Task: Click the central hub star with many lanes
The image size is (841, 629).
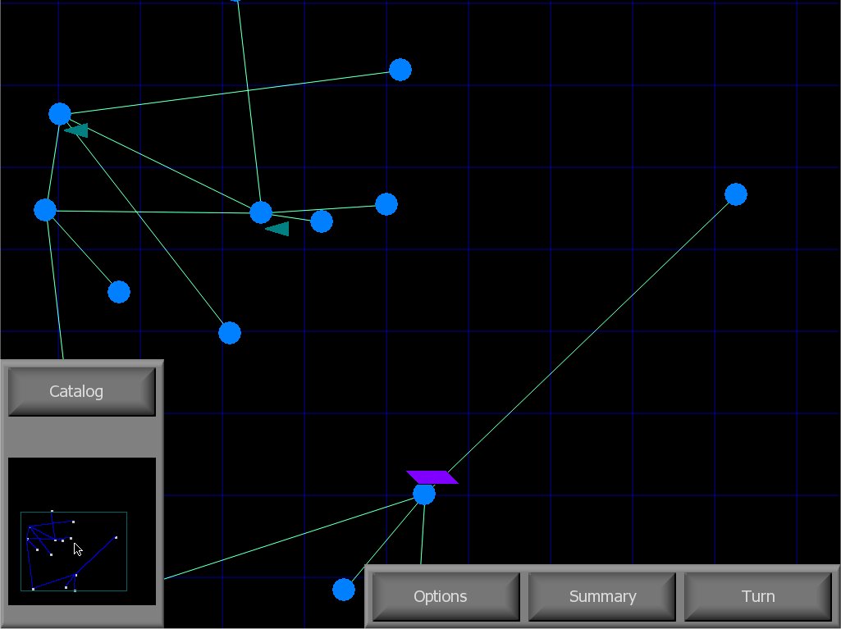Action: point(261,212)
